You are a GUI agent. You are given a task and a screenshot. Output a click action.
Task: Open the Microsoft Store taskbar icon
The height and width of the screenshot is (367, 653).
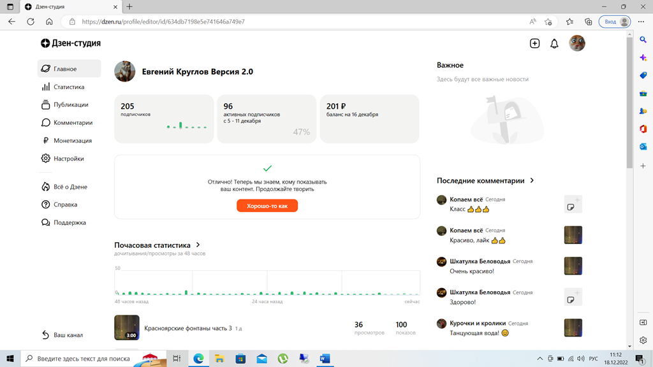(240, 358)
